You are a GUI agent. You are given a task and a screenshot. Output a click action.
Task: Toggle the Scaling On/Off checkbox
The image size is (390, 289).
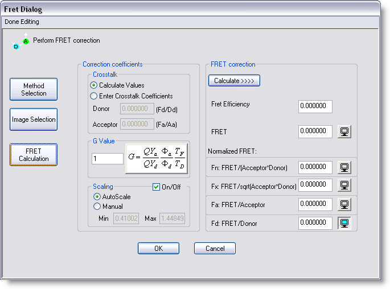[x=156, y=187]
